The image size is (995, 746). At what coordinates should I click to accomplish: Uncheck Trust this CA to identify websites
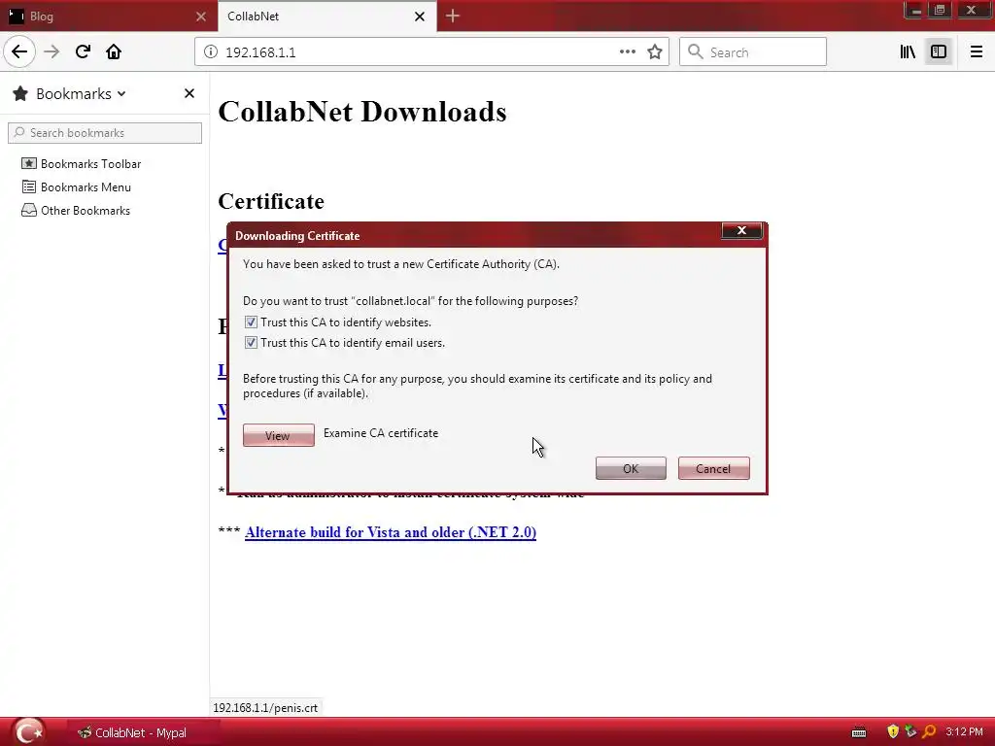click(x=251, y=322)
